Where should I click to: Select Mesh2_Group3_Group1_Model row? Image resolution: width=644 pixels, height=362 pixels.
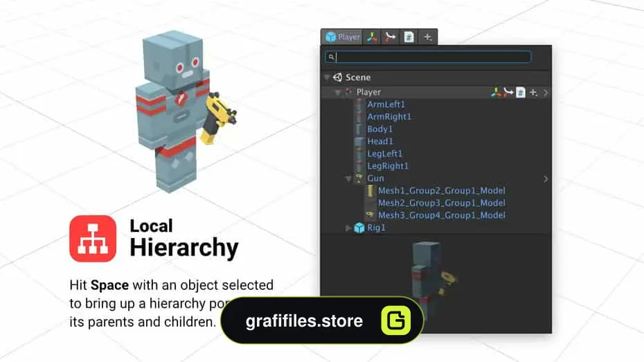tap(442, 203)
